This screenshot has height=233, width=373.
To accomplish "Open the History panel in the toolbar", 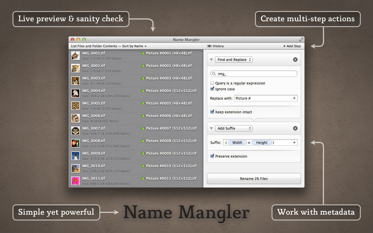I will 215,46.
